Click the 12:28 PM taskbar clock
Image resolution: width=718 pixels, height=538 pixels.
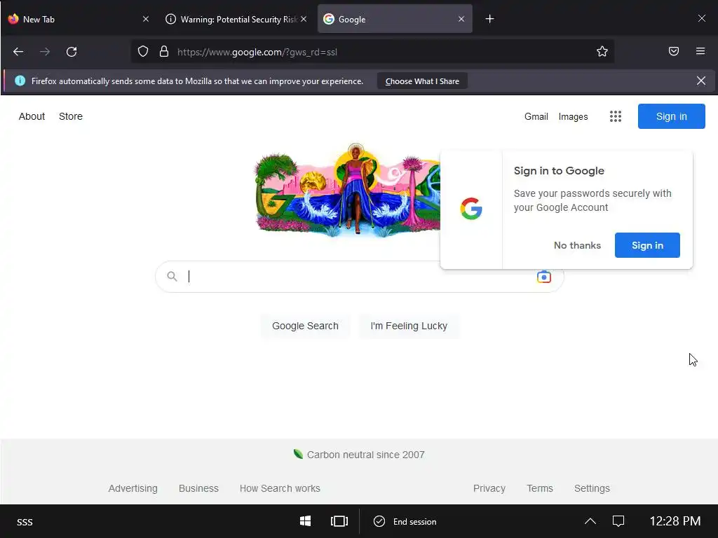click(x=675, y=521)
